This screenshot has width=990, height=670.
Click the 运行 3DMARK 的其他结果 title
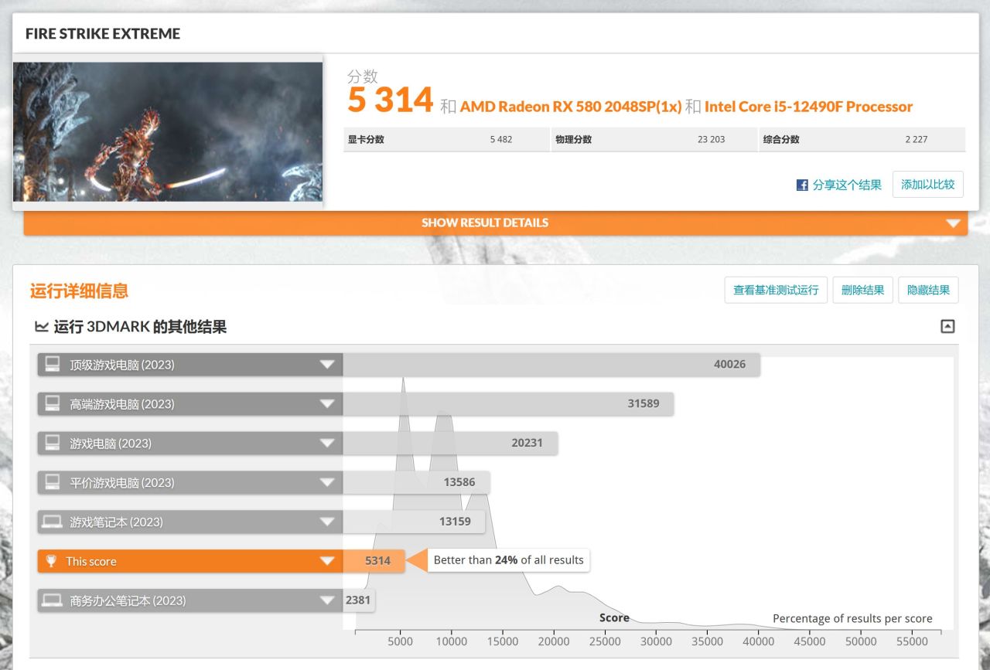pyautogui.click(x=140, y=327)
